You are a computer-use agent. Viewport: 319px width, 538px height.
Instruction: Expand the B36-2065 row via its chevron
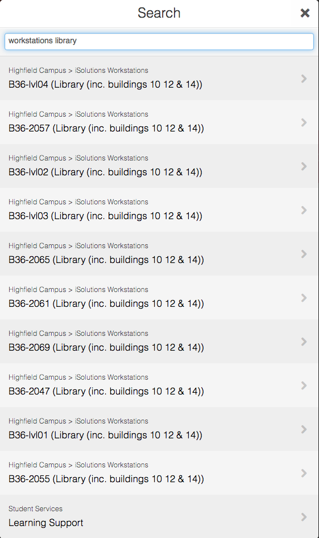tap(304, 254)
